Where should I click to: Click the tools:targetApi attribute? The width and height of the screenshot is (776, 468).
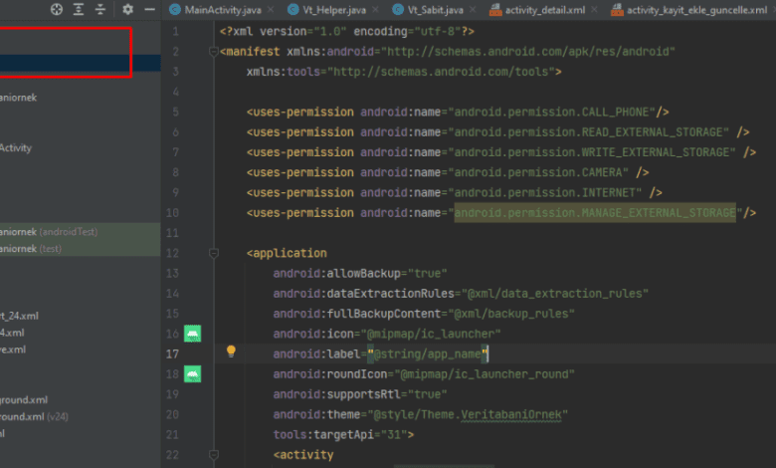click(323, 435)
